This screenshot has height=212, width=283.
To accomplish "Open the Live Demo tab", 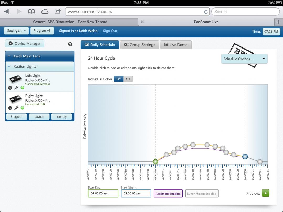I will point(176,45).
